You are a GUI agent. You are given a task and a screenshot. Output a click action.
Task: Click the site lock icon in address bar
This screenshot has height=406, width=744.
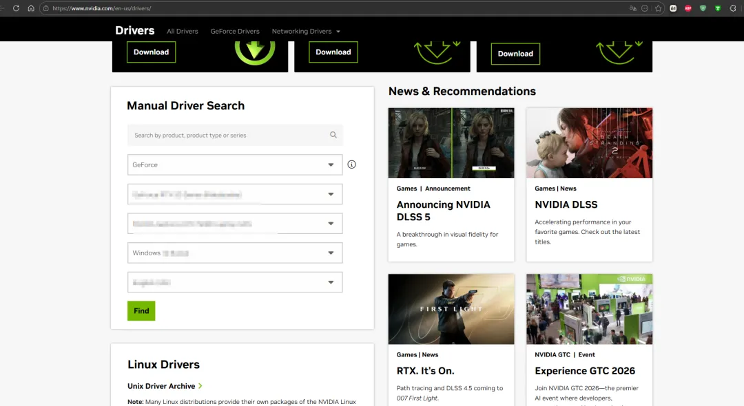[x=46, y=8]
